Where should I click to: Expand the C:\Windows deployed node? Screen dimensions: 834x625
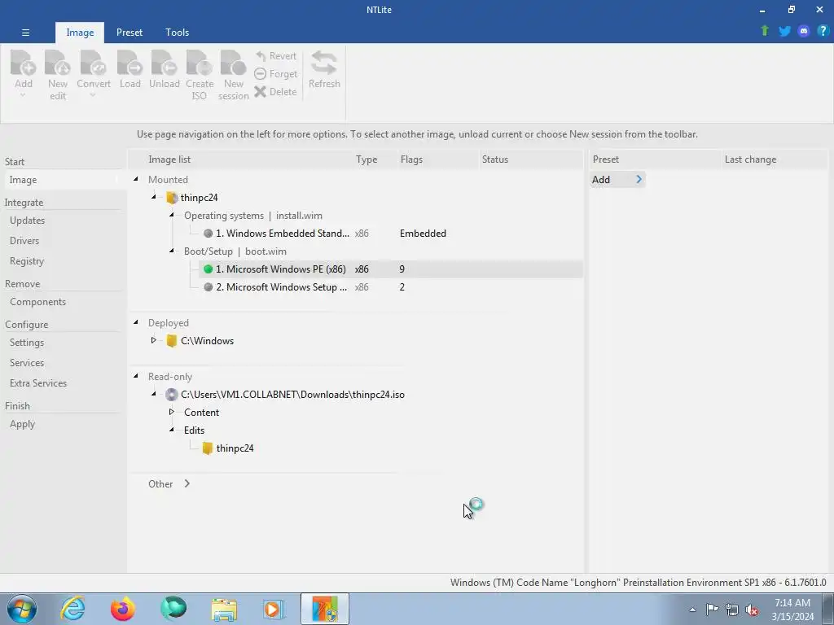(154, 340)
